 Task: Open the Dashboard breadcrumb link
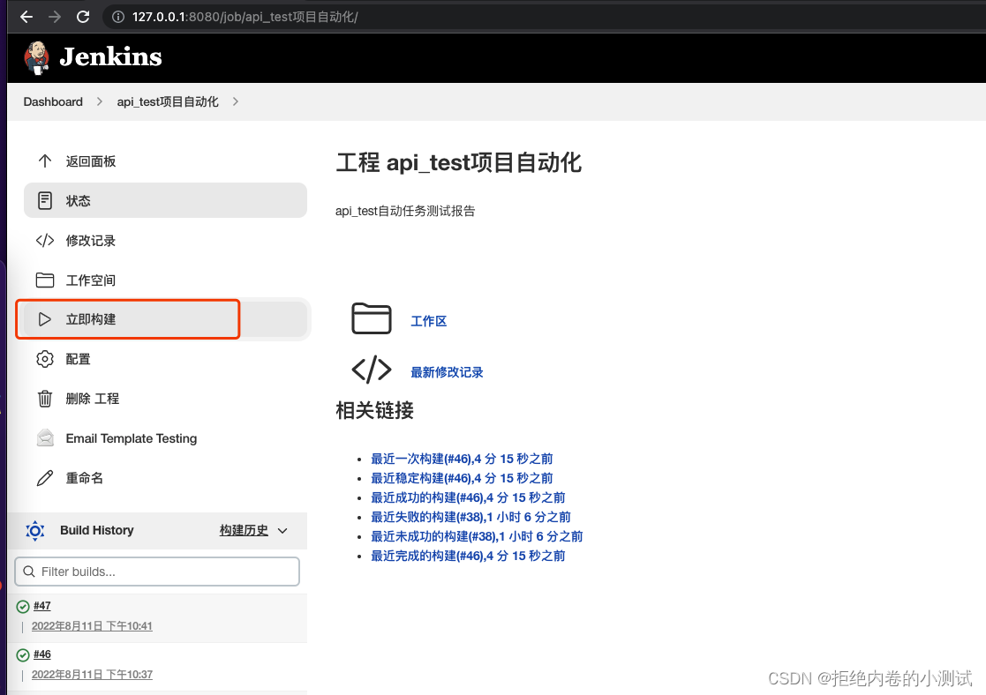point(53,101)
